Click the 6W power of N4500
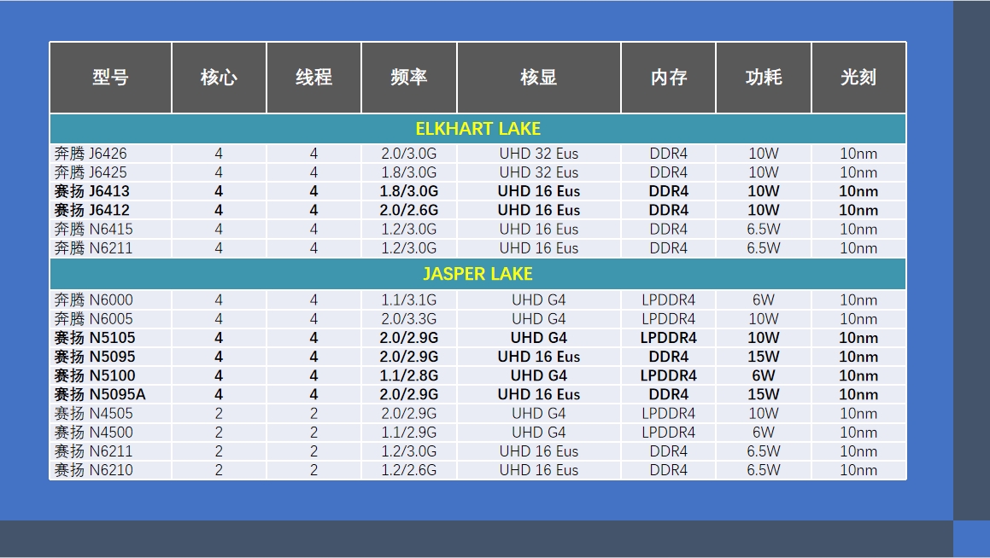The image size is (990, 558). tap(764, 432)
